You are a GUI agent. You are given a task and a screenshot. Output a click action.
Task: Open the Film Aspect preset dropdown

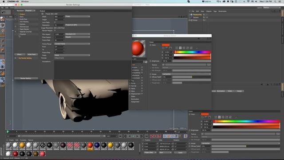coord(77,34)
